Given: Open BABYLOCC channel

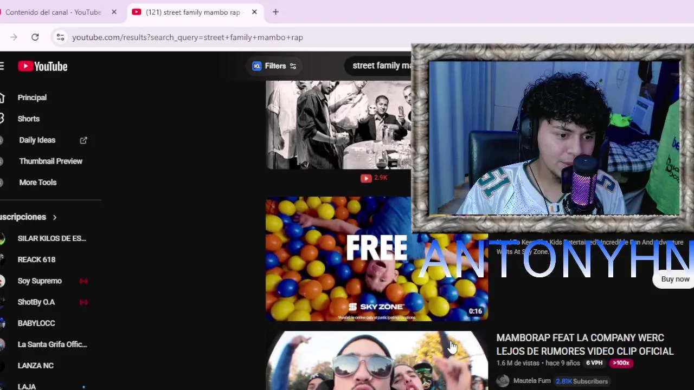Looking at the screenshot, I should coord(36,323).
